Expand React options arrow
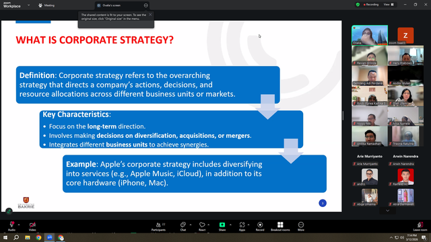431x242 pixels. click(209, 225)
